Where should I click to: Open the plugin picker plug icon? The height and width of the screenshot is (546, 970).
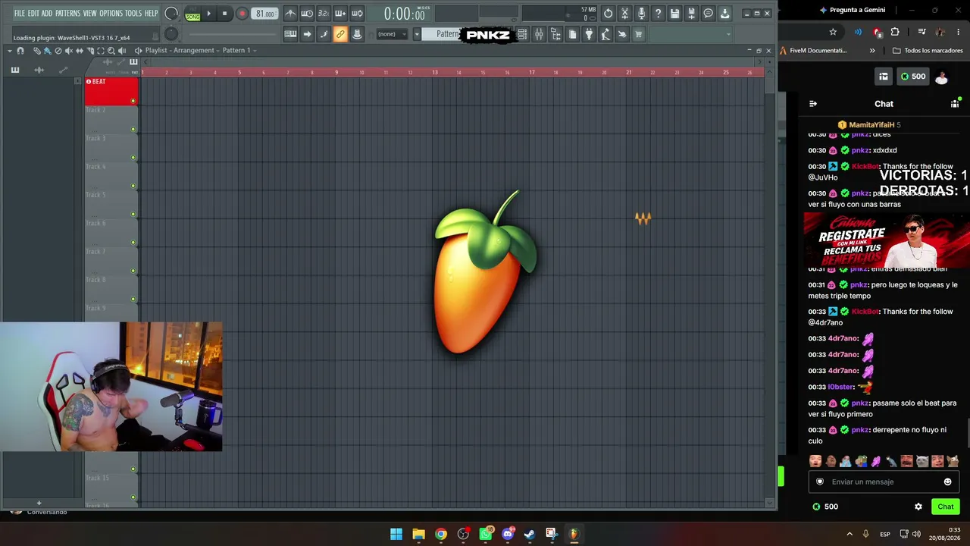click(x=589, y=34)
